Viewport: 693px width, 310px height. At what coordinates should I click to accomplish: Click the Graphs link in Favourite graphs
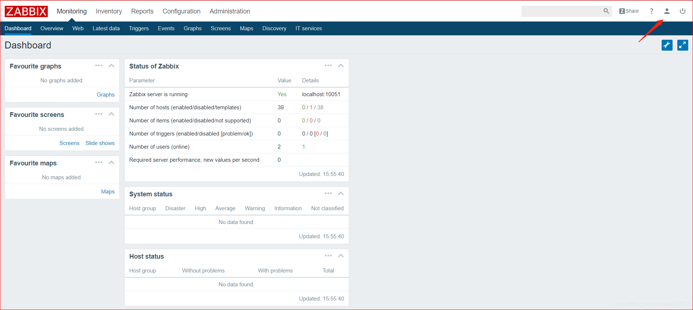point(105,95)
